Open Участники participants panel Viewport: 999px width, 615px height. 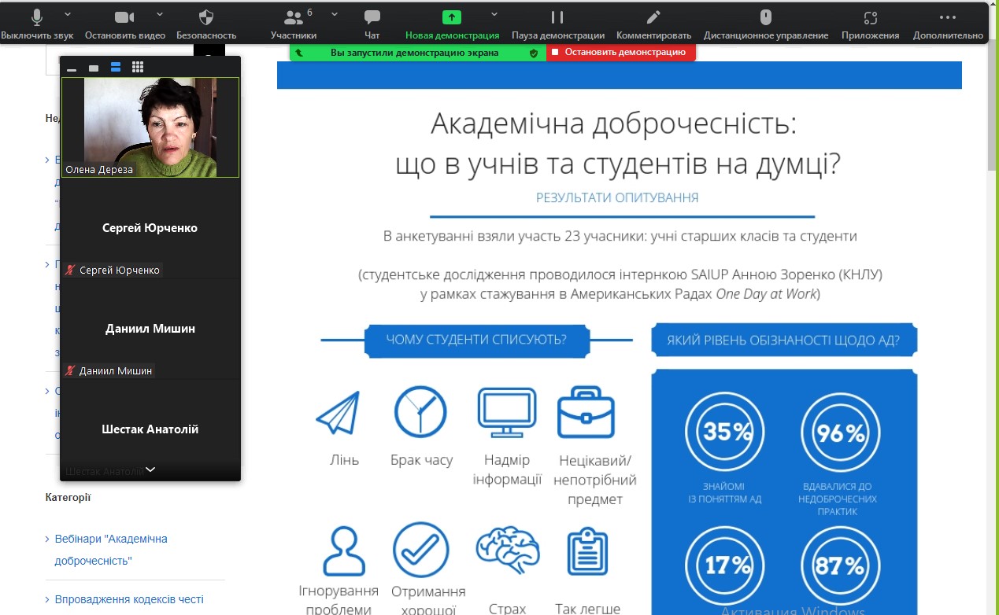(x=294, y=24)
